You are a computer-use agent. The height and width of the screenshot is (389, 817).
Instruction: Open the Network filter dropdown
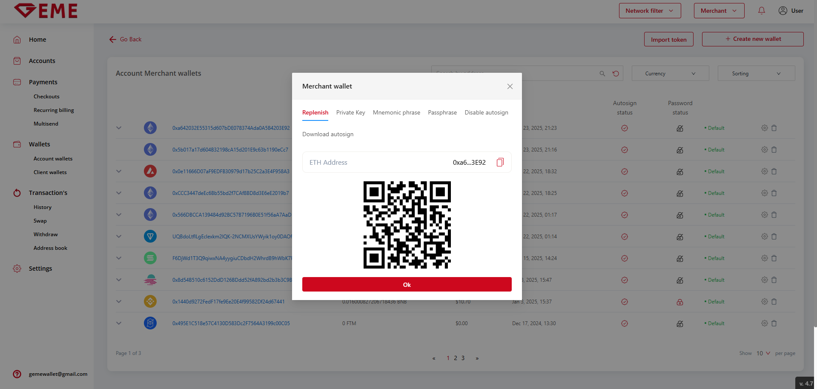click(x=649, y=11)
